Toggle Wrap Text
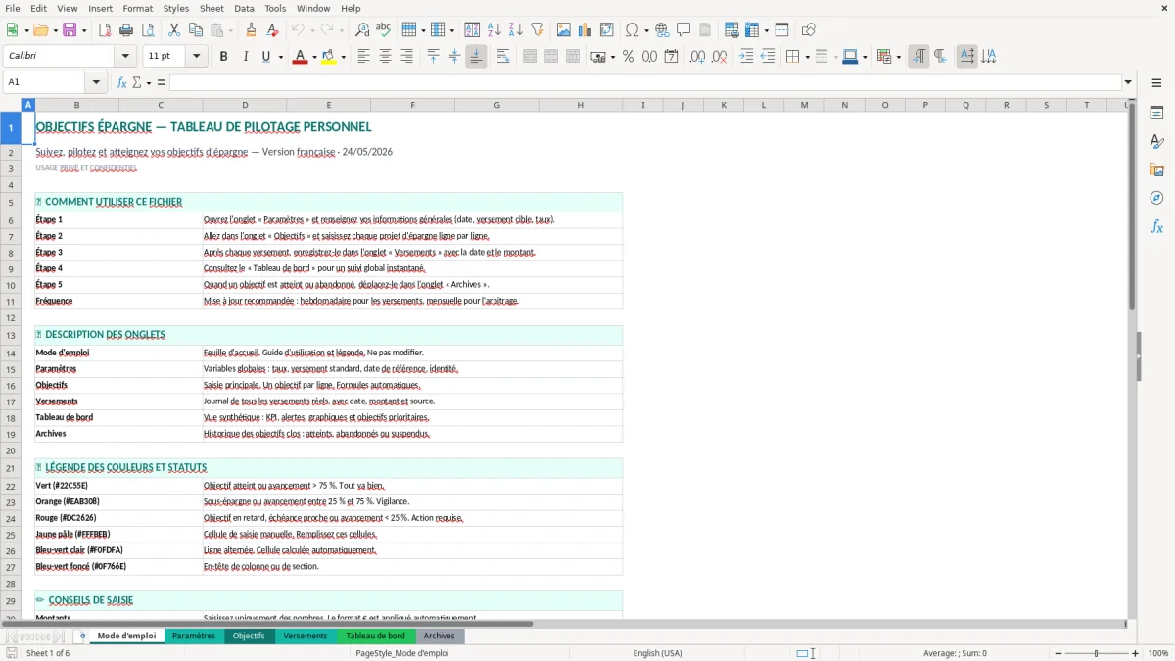1175x661 pixels. click(503, 57)
